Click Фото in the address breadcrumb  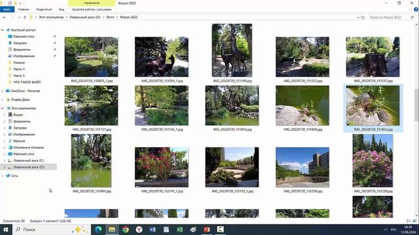[110, 18]
